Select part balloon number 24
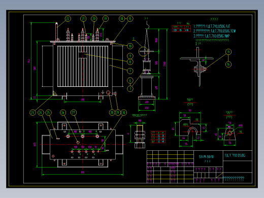 pos(41,113)
